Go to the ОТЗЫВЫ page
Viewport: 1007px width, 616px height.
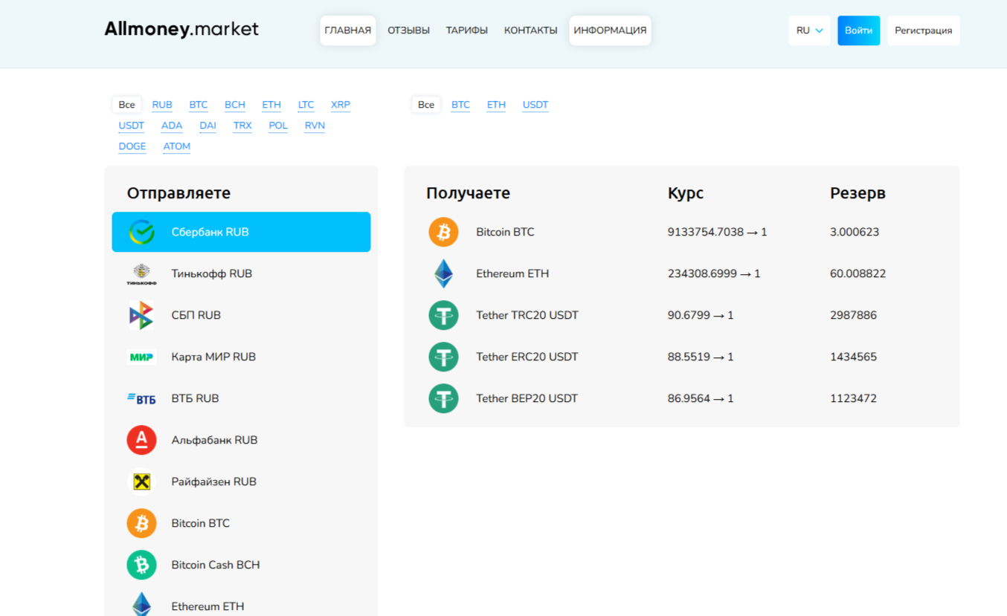click(408, 30)
